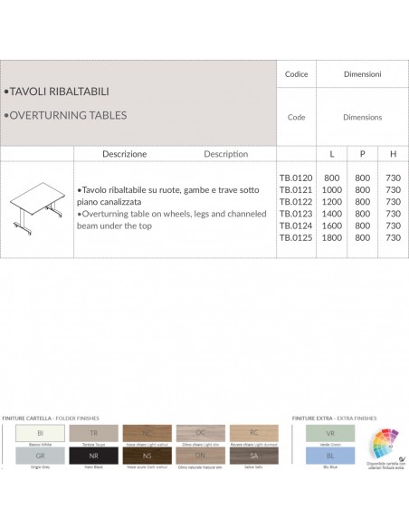
Task: Click the Codice column header
Action: 296,74
